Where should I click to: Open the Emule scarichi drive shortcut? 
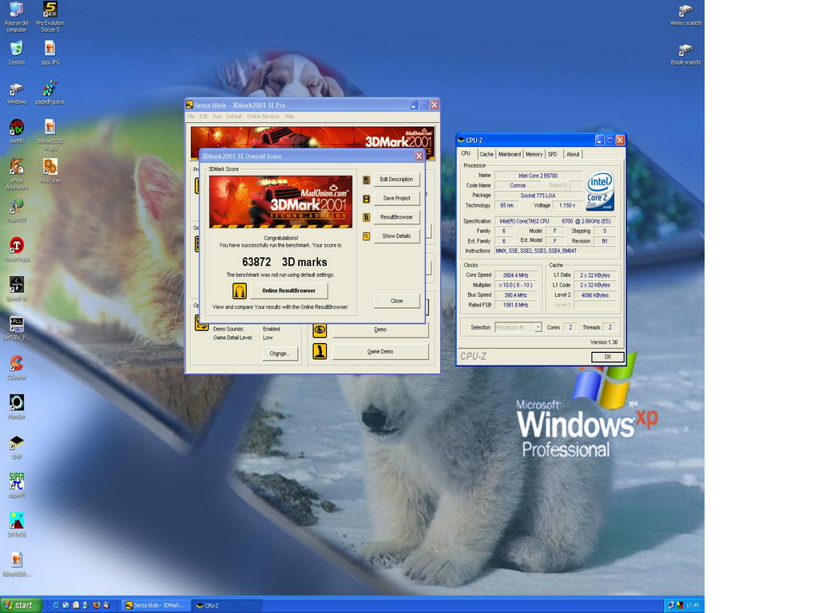pos(685,54)
